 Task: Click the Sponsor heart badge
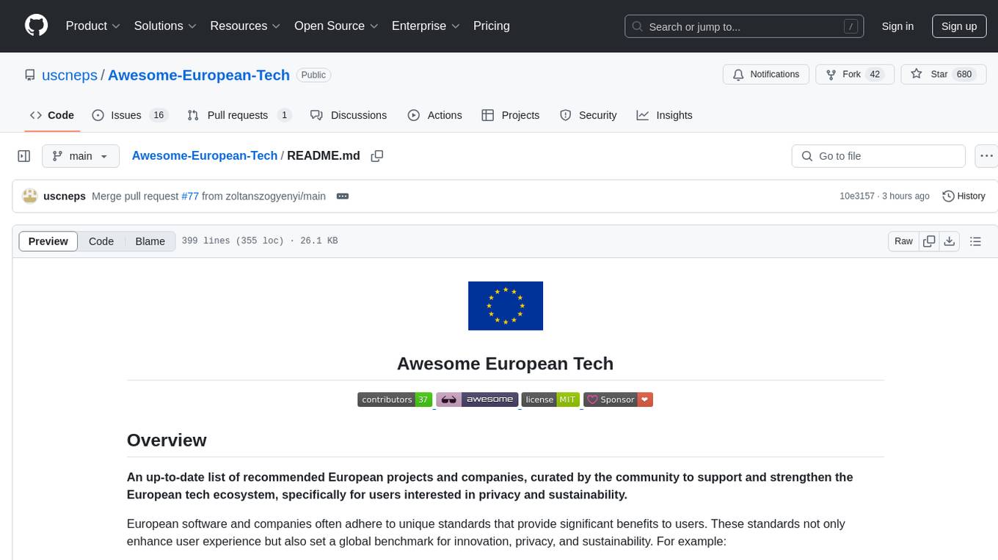(618, 399)
